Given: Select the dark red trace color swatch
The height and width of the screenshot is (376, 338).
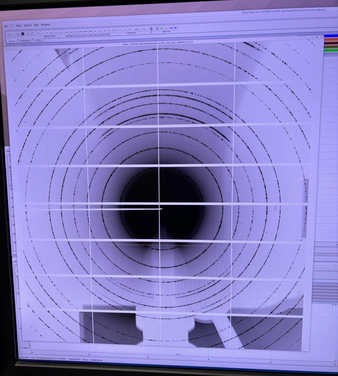Looking at the screenshot, I should (x=331, y=43).
